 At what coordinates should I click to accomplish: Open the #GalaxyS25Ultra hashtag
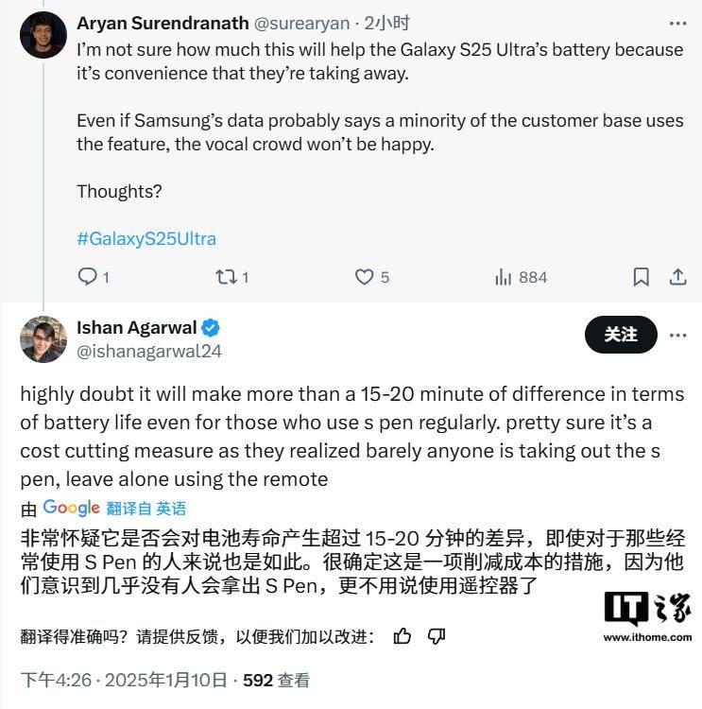point(146,239)
